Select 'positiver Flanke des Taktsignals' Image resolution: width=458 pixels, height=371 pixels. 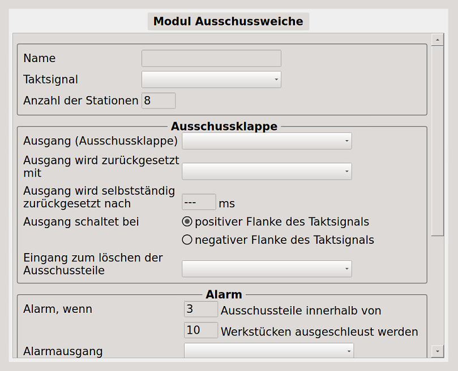tap(187, 221)
